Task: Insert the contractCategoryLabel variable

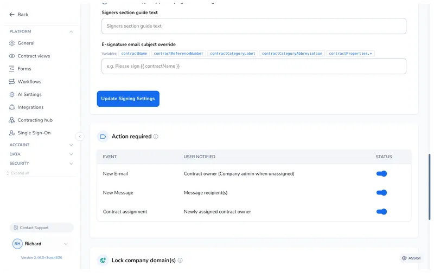Action: tap(233, 54)
